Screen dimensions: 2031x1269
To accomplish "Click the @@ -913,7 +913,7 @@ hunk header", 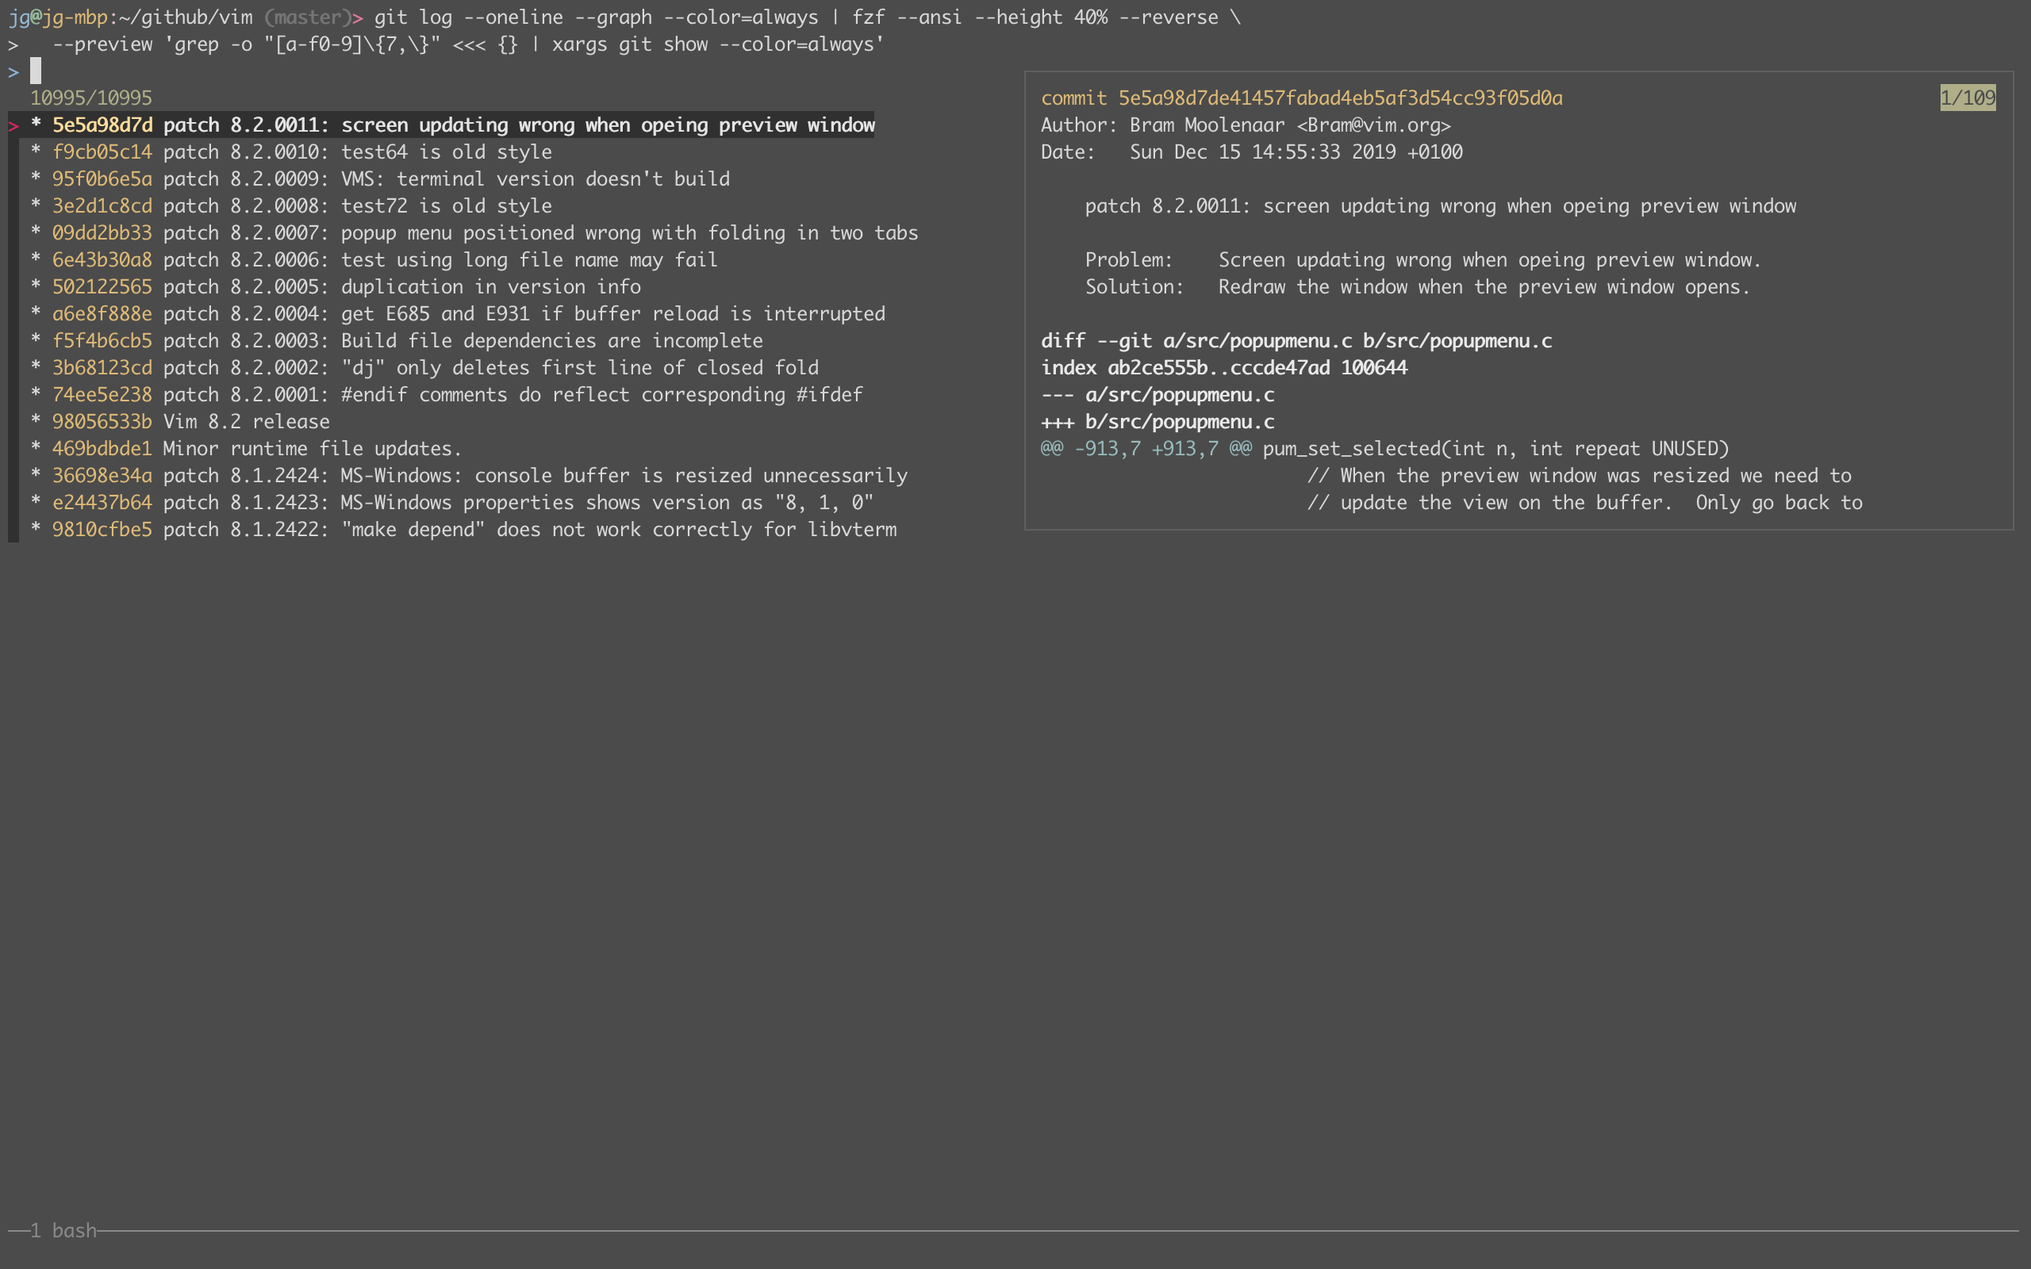I will pyautogui.click(x=1146, y=447).
